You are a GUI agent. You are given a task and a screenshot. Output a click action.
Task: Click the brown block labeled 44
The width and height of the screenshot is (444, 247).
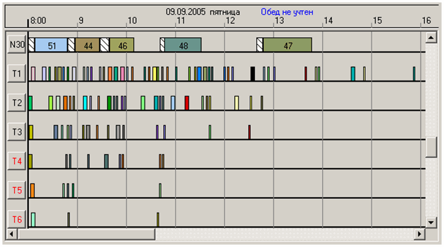tap(88, 45)
